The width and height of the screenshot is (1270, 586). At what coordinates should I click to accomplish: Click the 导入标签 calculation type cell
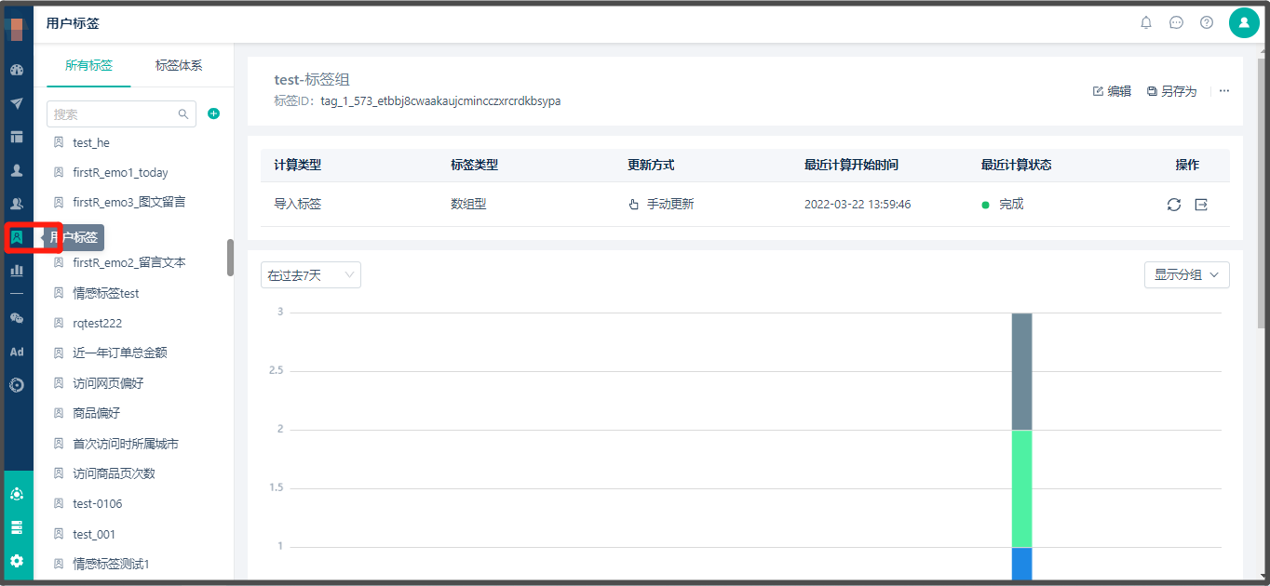pyautogui.click(x=298, y=205)
